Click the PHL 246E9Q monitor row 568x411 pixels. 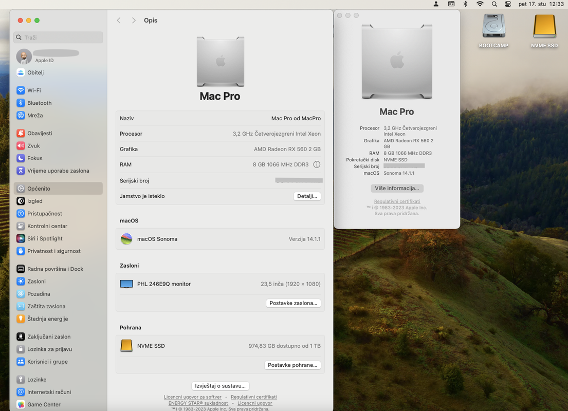tap(220, 284)
